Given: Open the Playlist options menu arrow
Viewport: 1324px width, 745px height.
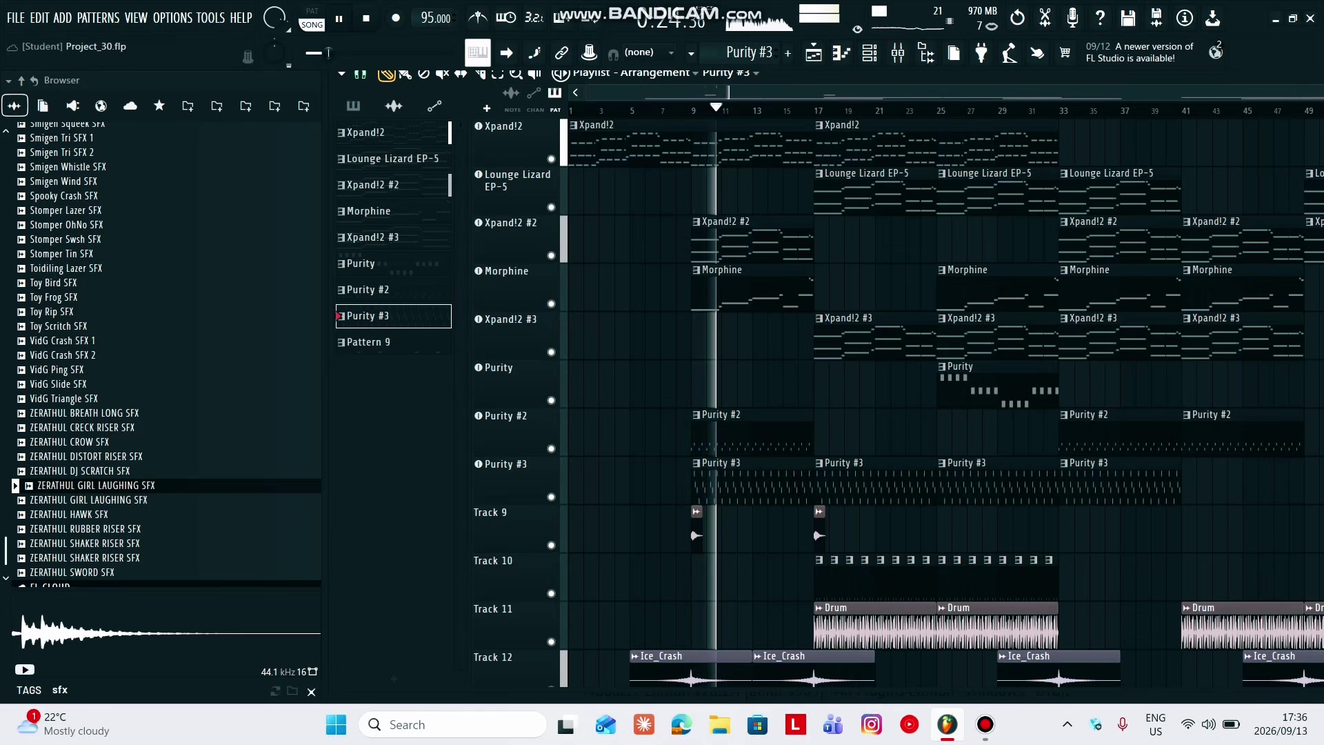Looking at the screenshot, I should pyautogui.click(x=341, y=73).
